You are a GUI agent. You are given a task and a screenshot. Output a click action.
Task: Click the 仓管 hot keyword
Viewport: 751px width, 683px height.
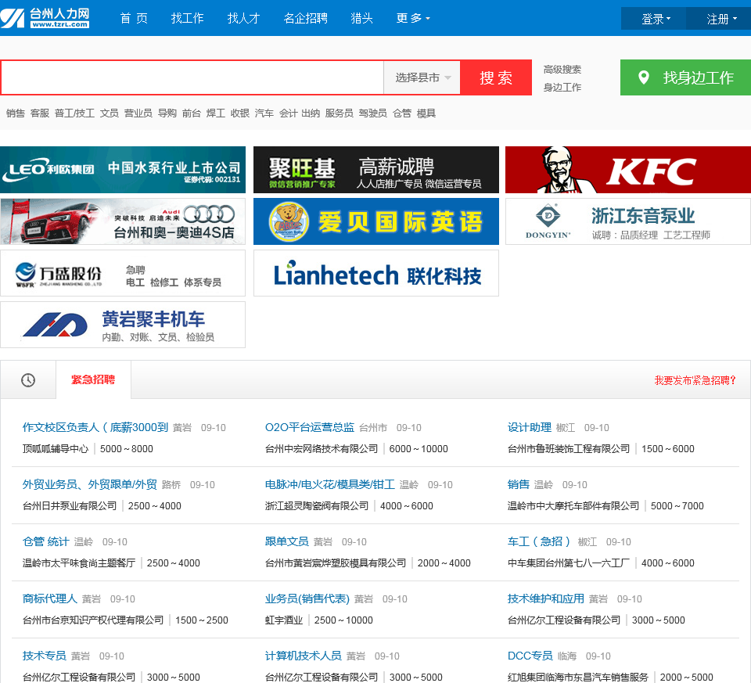[x=402, y=113]
